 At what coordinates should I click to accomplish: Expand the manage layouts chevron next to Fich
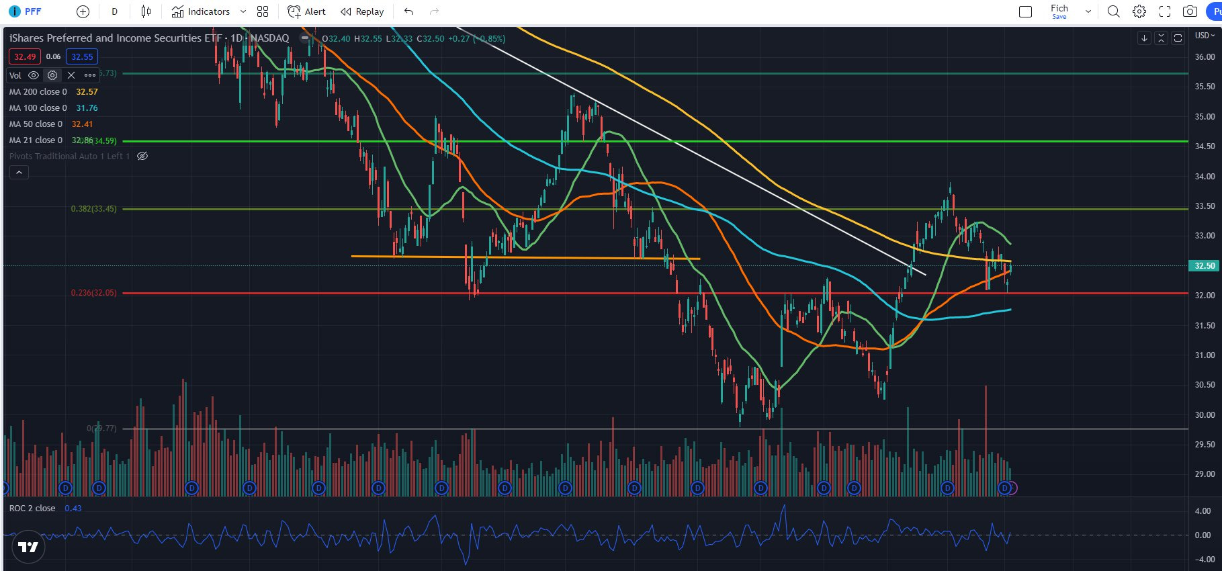(1088, 11)
